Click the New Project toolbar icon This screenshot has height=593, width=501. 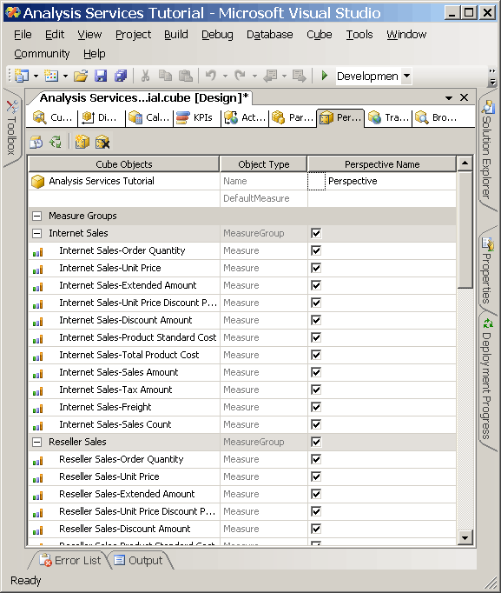(x=22, y=76)
